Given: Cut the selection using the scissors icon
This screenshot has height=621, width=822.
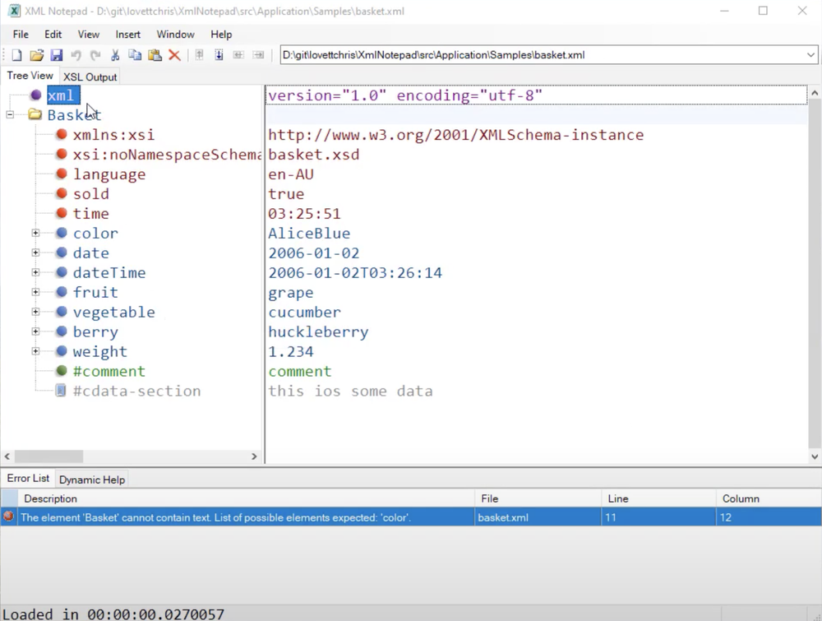Looking at the screenshot, I should click(x=115, y=54).
